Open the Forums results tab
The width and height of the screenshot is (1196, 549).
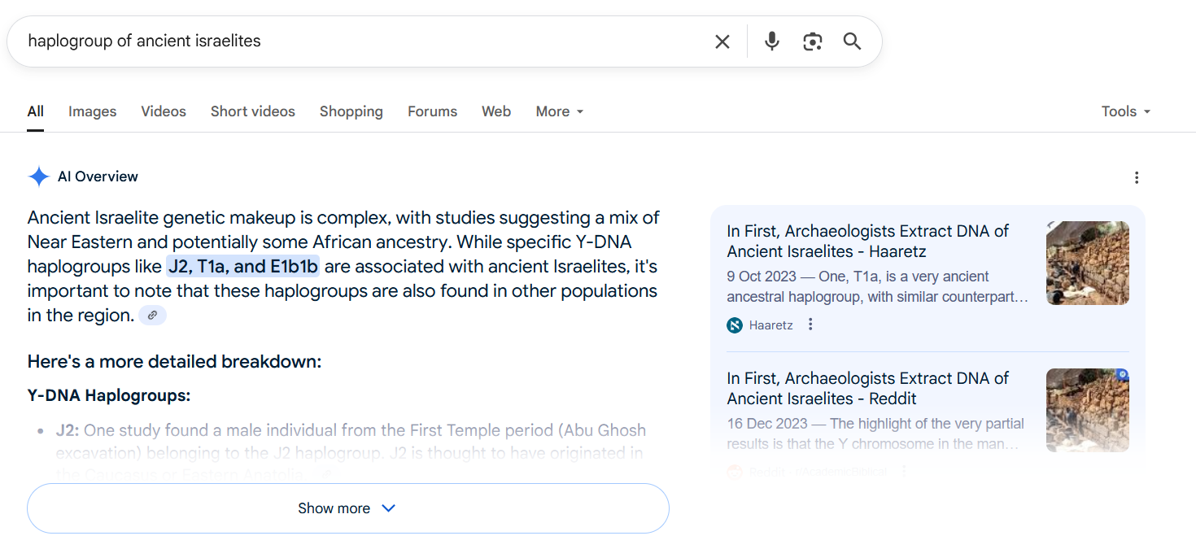pyautogui.click(x=432, y=111)
